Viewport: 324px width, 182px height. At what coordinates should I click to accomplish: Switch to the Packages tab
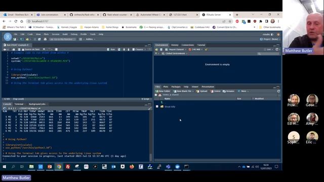(x=176, y=87)
